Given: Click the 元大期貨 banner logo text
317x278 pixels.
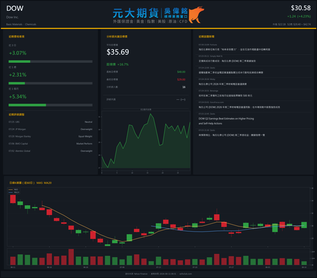Looking at the screenshot, I should click(x=136, y=13).
